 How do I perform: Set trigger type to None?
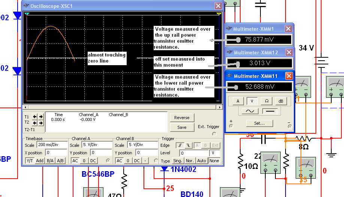(214, 161)
